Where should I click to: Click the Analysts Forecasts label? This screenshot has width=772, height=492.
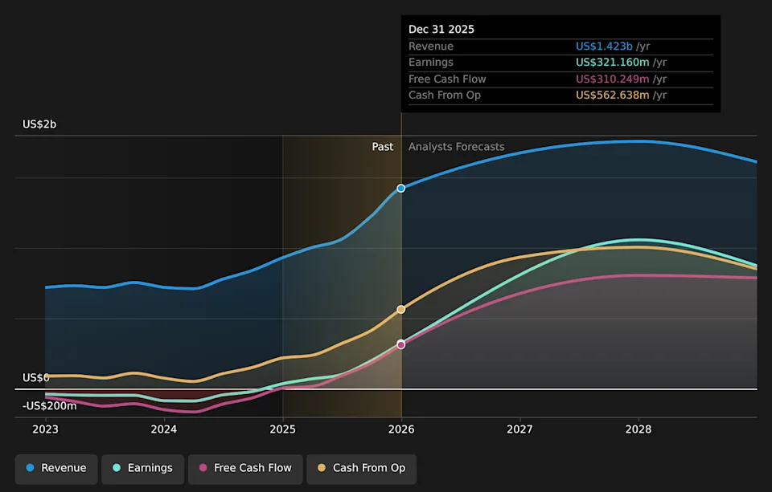[457, 147]
